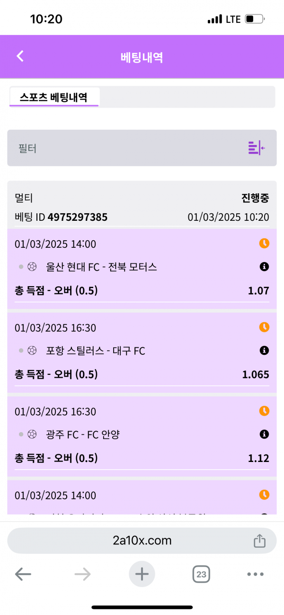Open the filter collapse icon
This screenshot has width=284, height=615.
point(256,148)
